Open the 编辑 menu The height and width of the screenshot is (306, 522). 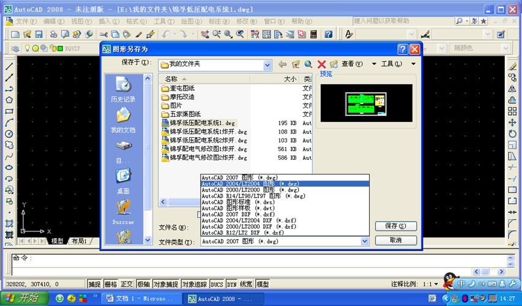tap(54, 21)
